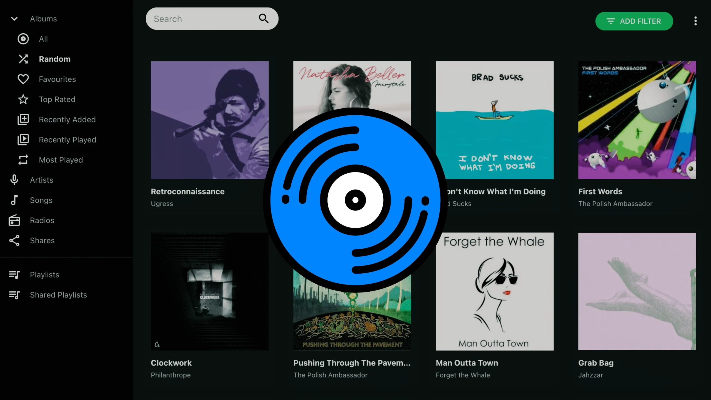Click the Jahzzar artist link

tap(590, 375)
